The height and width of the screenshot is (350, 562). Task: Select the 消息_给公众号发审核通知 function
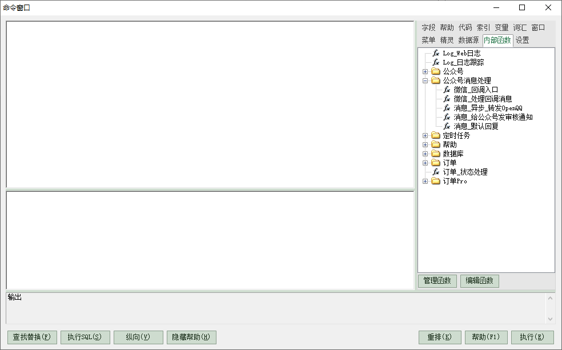click(493, 117)
